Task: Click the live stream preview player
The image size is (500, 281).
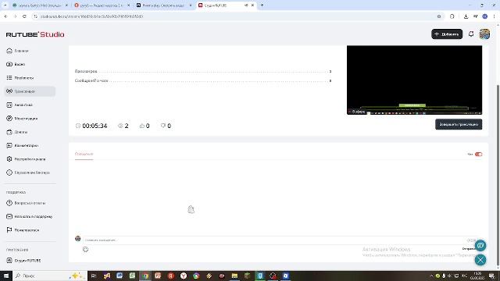Action: click(414, 80)
